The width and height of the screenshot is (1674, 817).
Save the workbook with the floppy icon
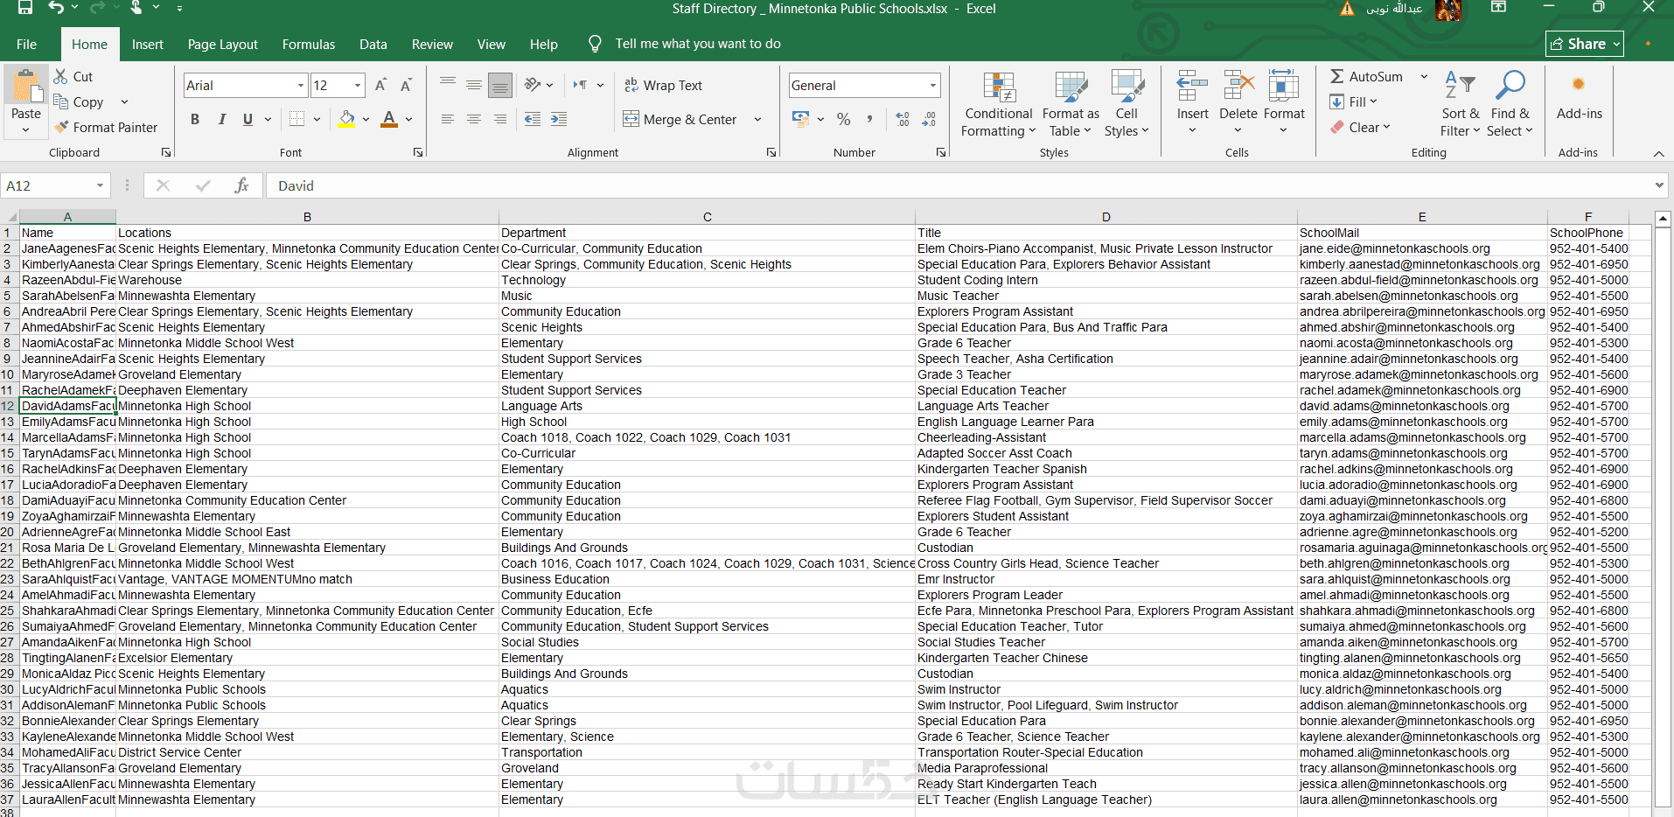[25, 8]
